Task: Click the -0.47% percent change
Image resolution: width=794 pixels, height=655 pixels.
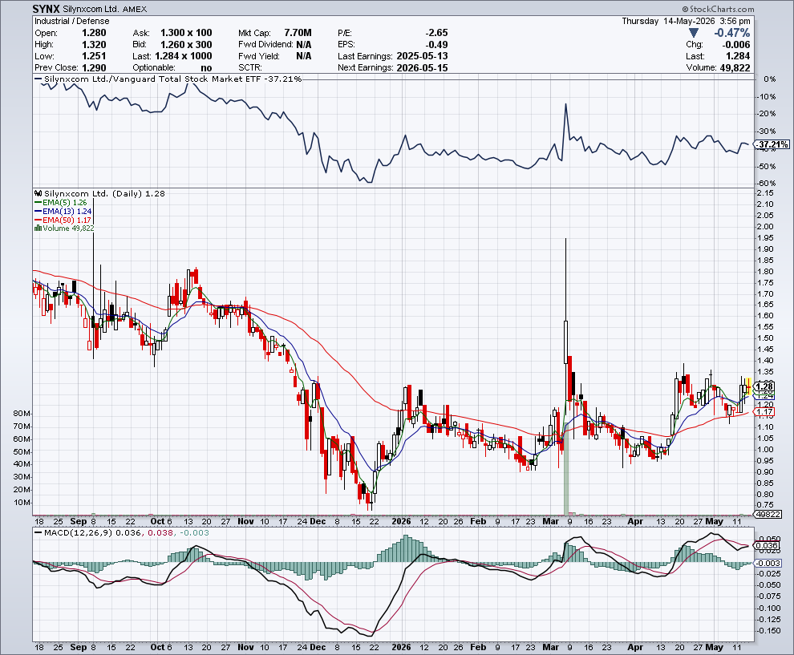Action: 732,33
